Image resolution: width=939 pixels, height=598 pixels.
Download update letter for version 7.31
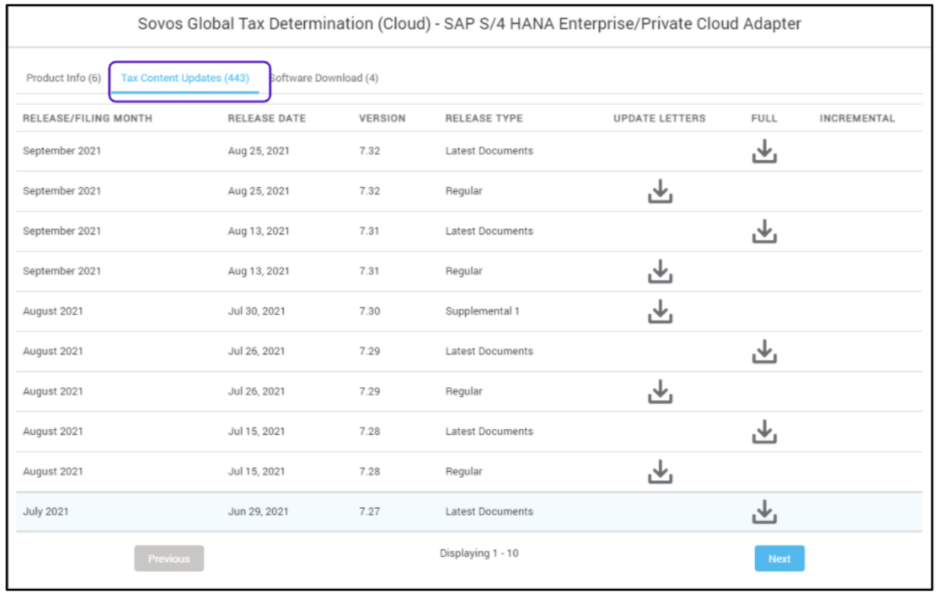[660, 271]
